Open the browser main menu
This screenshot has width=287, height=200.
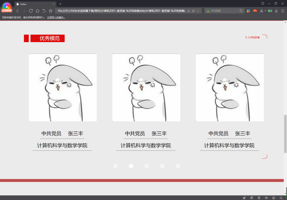pyautogui.click(x=282, y=11)
